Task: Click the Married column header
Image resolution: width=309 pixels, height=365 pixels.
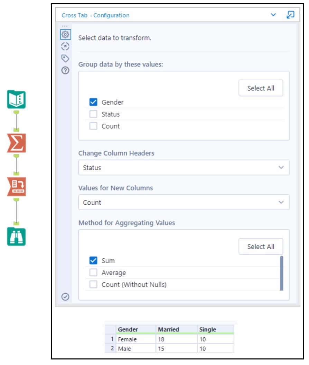Action: click(x=176, y=329)
